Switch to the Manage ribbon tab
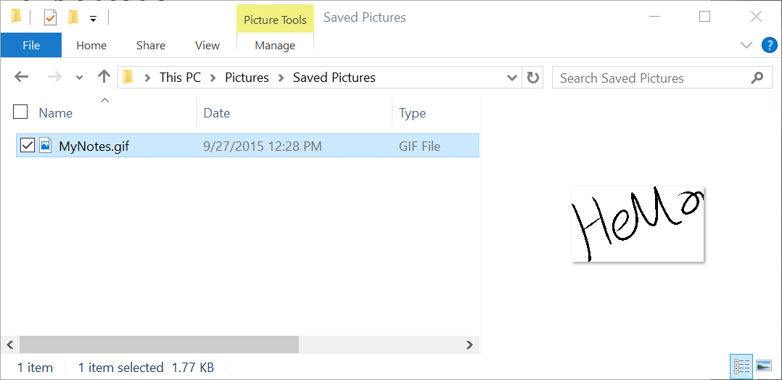The width and height of the screenshot is (782, 380). coord(275,46)
